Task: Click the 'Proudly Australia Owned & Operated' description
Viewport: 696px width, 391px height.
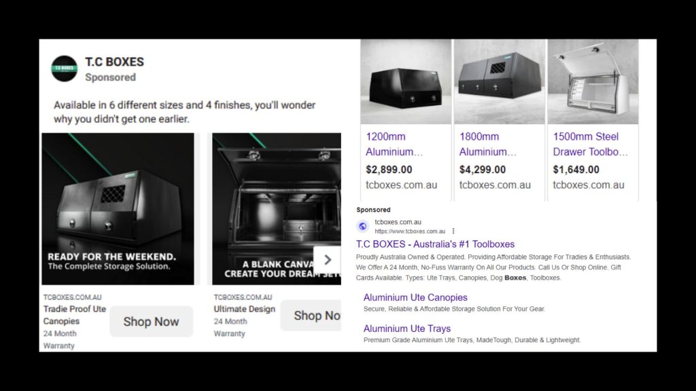Action: [493, 267]
